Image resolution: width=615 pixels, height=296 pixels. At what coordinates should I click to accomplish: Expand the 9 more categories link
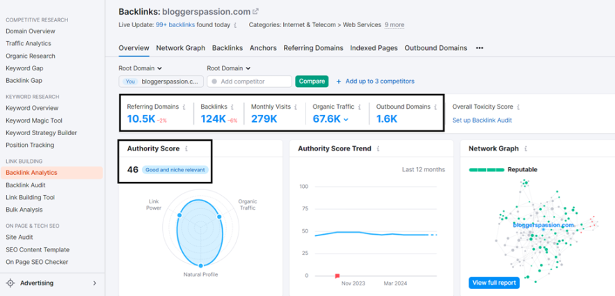click(394, 25)
